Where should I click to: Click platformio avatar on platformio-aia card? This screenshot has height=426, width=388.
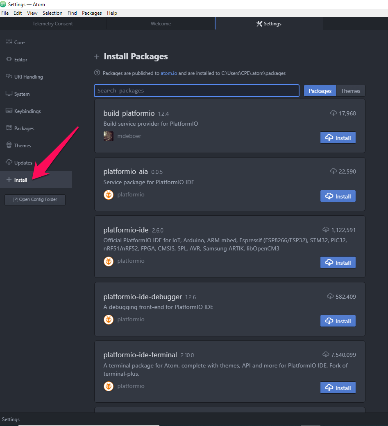[x=108, y=195]
